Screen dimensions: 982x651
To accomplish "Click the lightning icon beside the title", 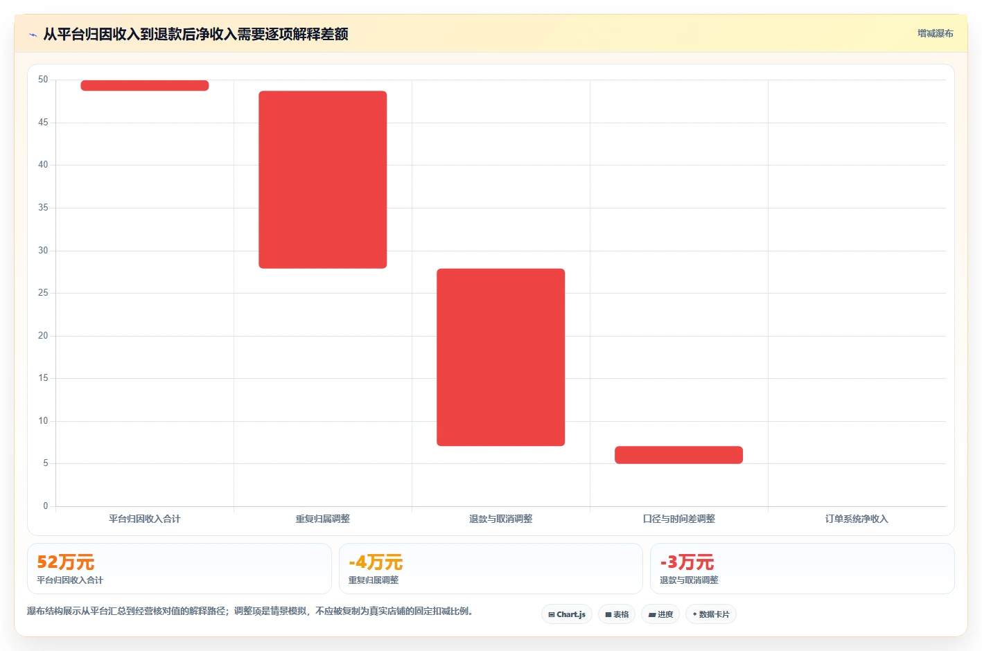I will pyautogui.click(x=33, y=35).
